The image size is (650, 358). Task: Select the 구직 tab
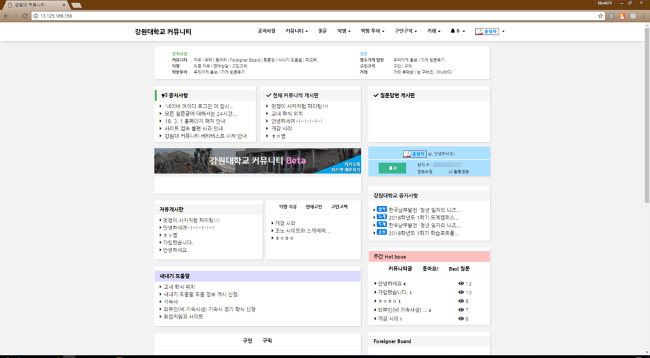click(267, 341)
